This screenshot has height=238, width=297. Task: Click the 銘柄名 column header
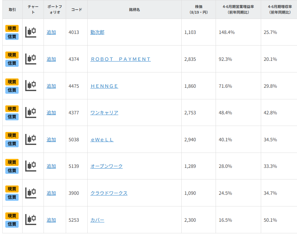click(x=135, y=10)
